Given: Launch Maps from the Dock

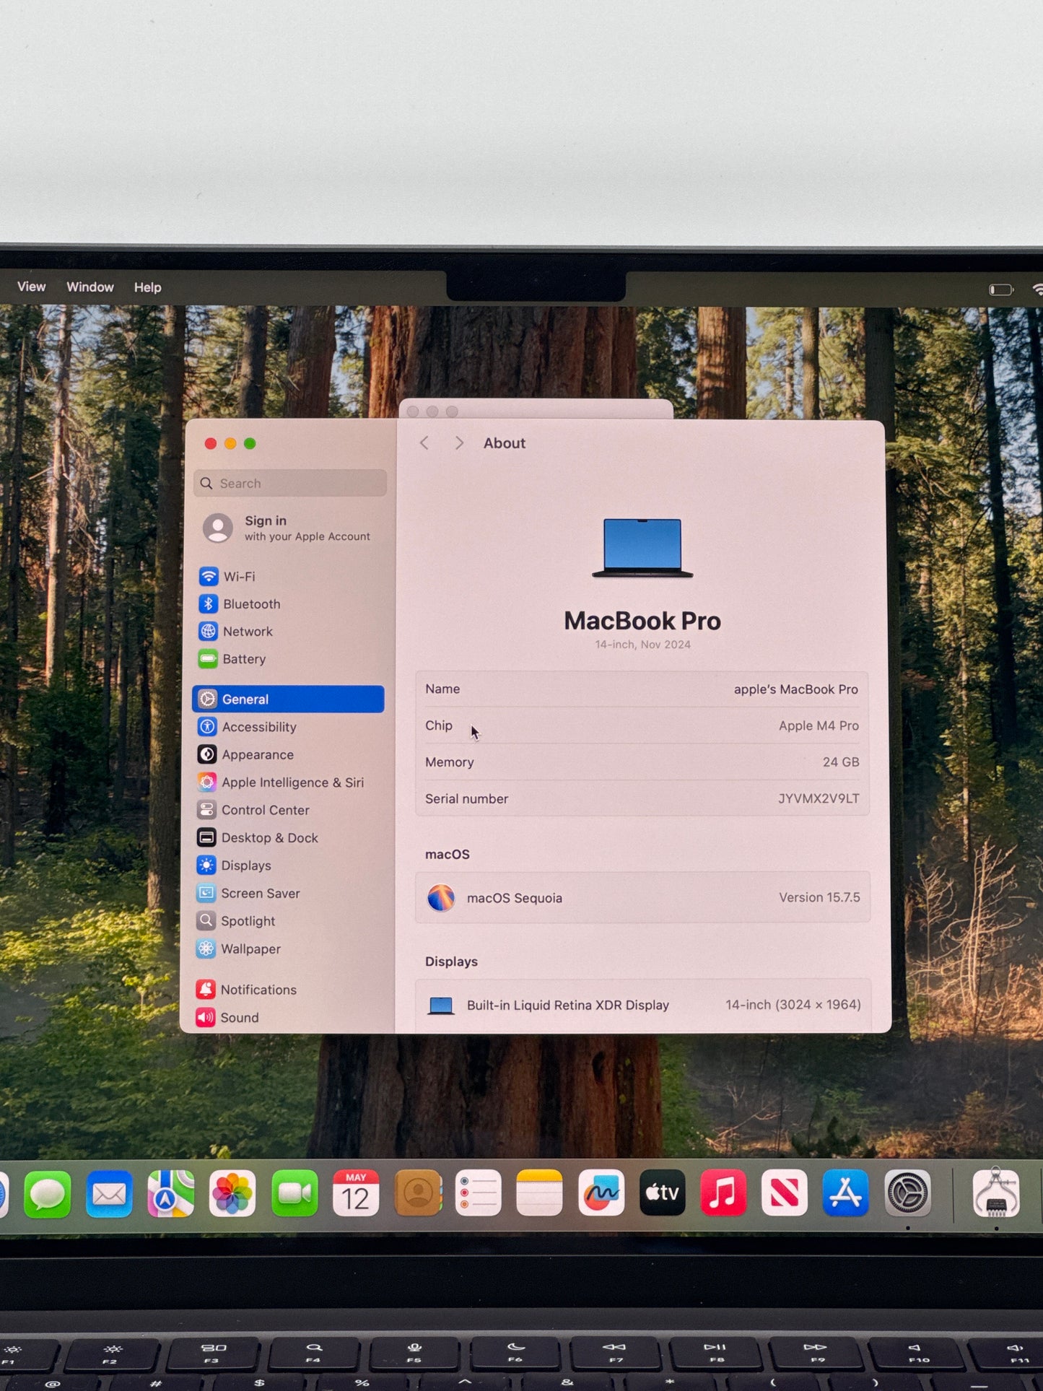Looking at the screenshot, I should pos(171,1193).
